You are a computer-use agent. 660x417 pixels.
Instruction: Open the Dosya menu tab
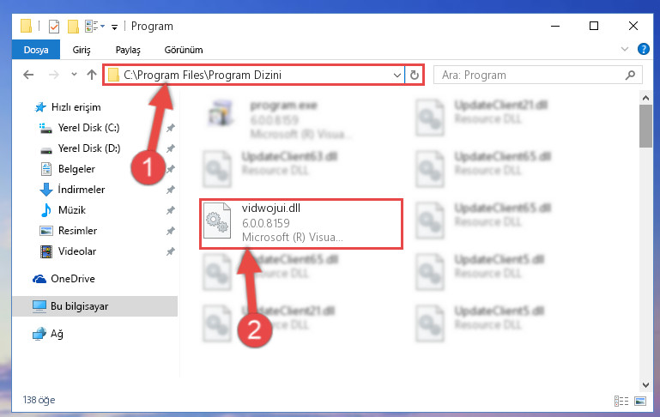(36, 50)
